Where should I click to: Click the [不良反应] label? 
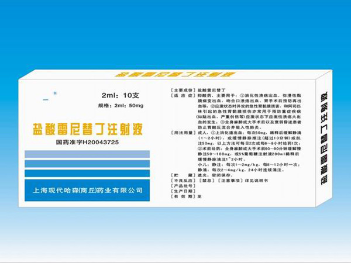tap(183, 181)
